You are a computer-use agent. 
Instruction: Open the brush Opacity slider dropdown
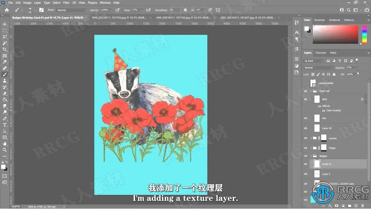[111, 10]
